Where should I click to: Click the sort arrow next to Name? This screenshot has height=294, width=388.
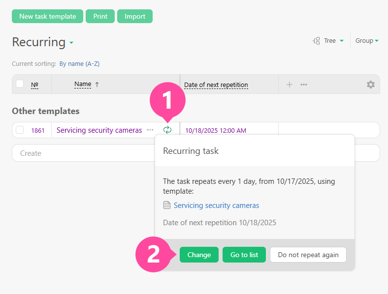97,85
